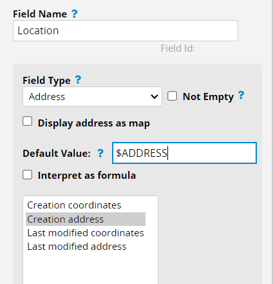
Task: Click the Display address as map label text
Action: pyautogui.click(x=94, y=123)
